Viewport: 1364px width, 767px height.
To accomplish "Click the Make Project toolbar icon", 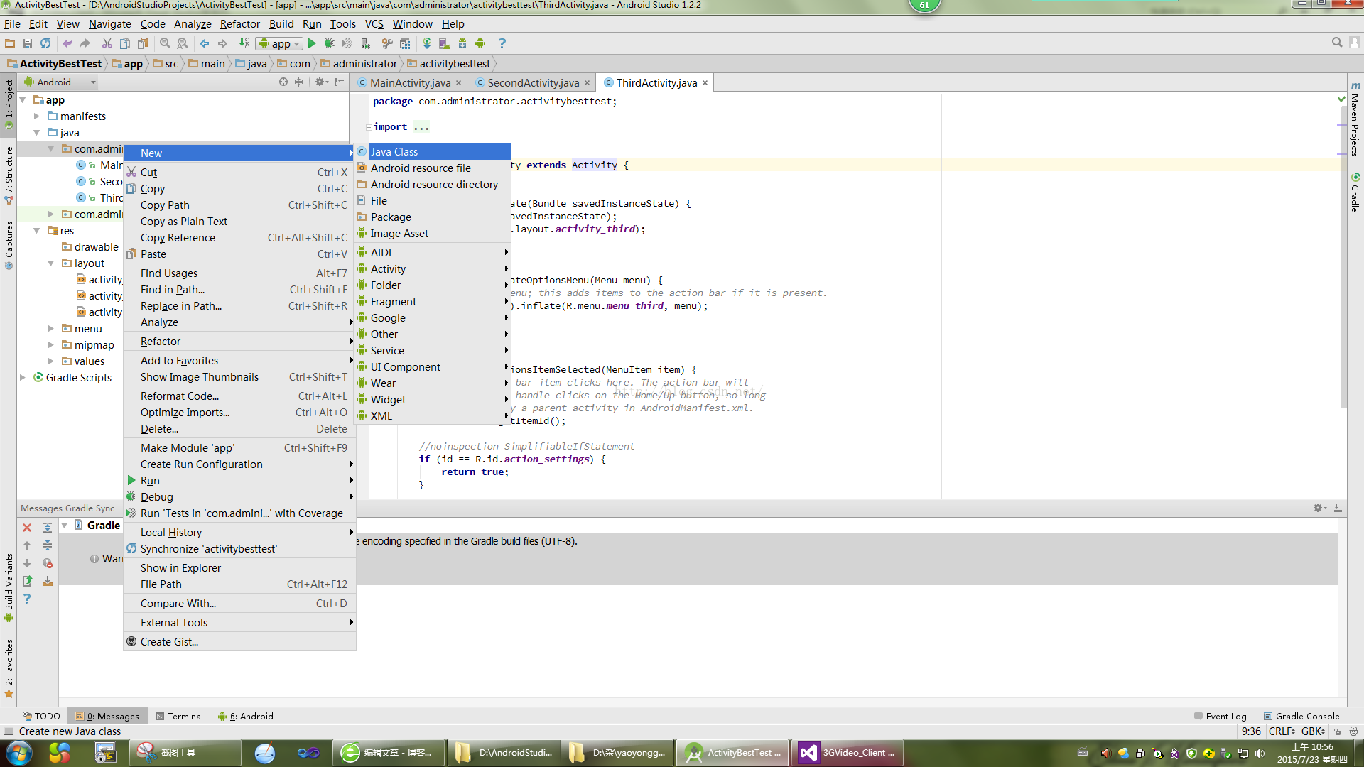I will tap(244, 43).
